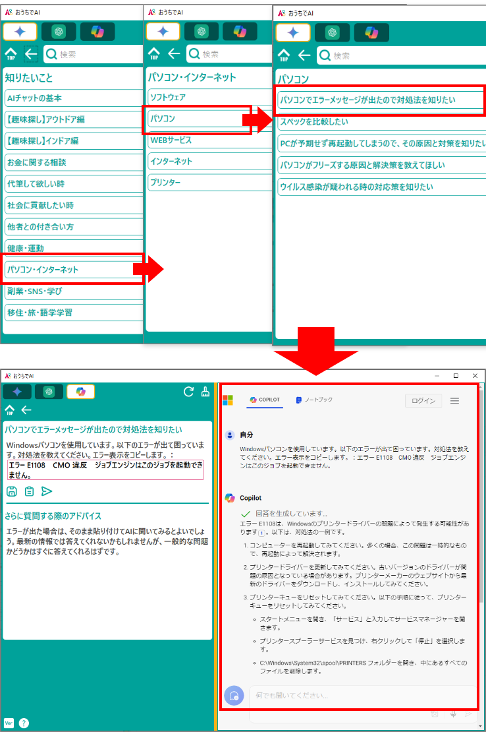The image size is (486, 732).
Task: Click the Microsoft logo in the Copilot header
Action: tap(228, 400)
